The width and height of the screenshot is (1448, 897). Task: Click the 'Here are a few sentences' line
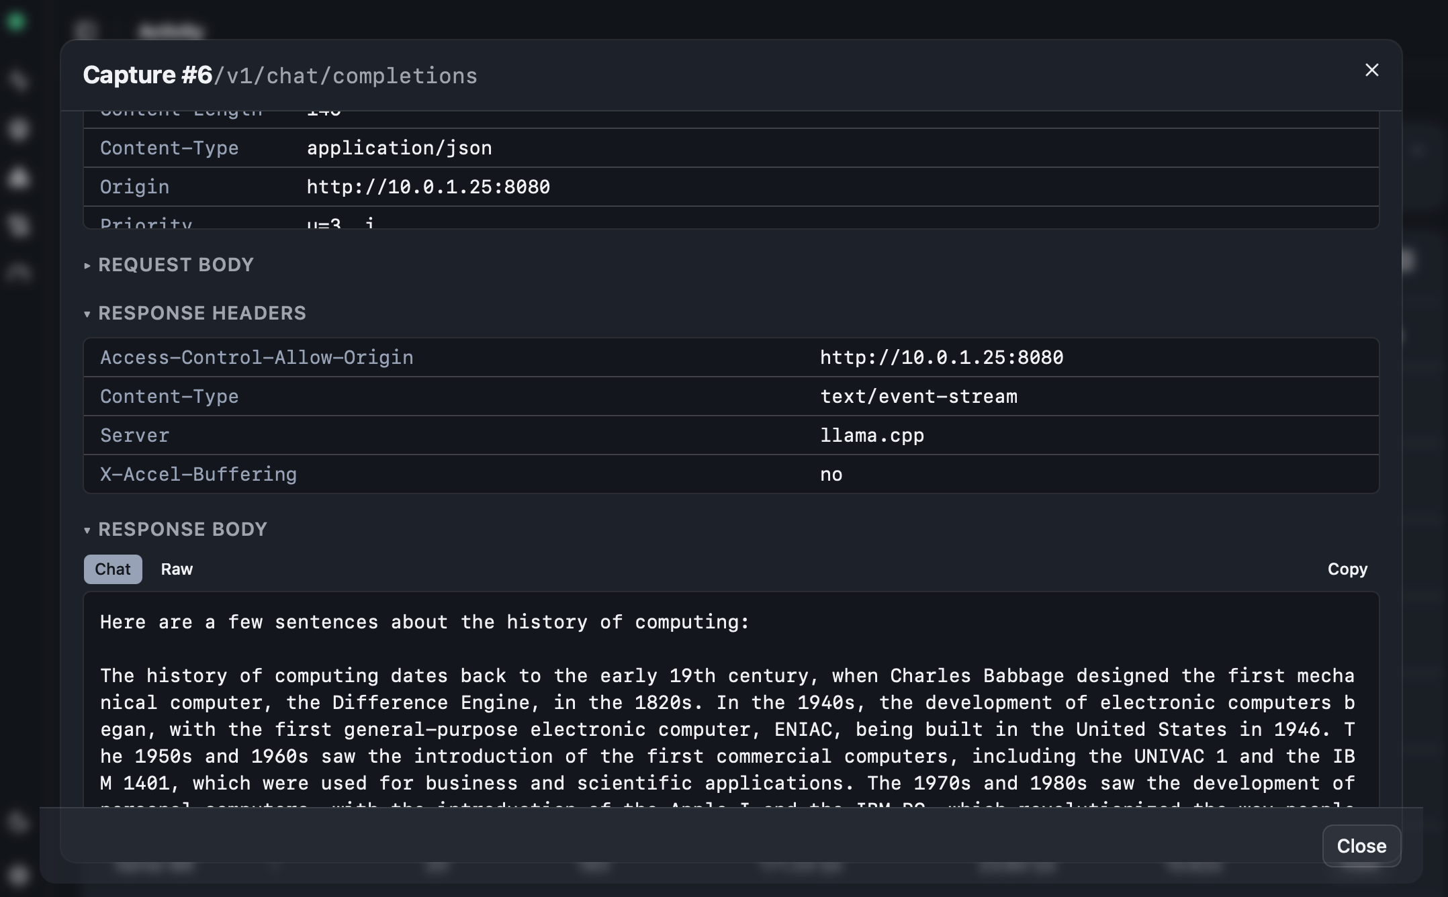point(424,622)
